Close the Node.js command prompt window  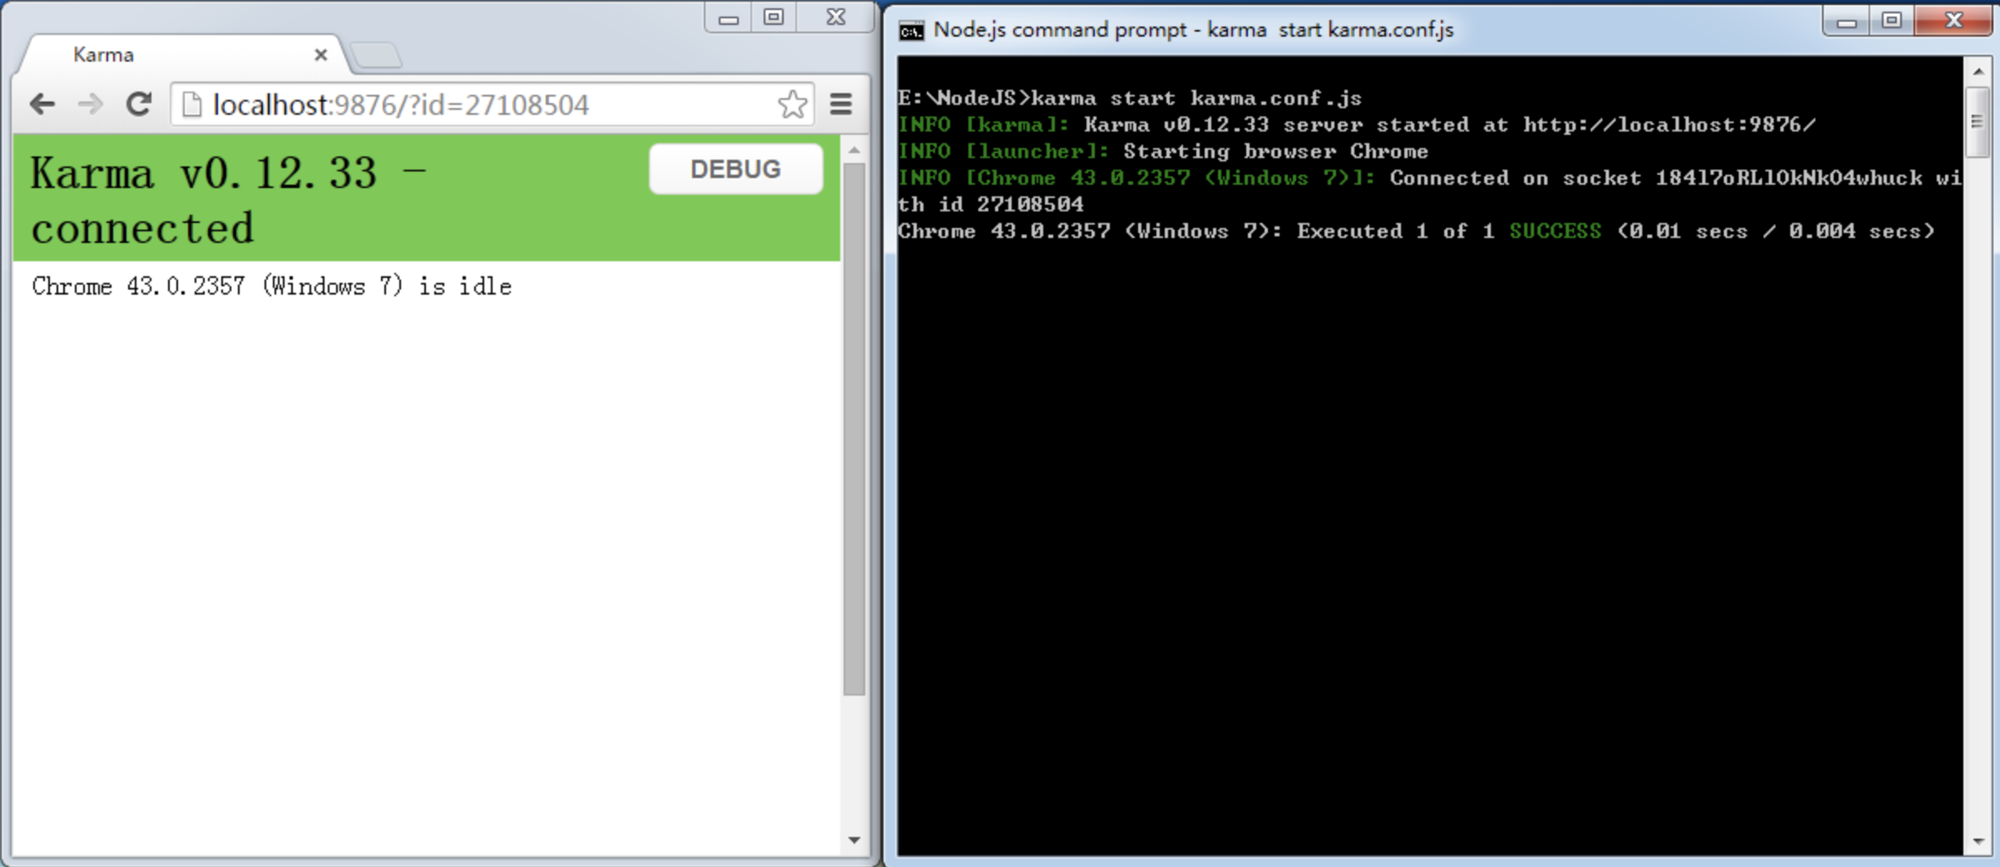pyautogui.click(x=1953, y=21)
